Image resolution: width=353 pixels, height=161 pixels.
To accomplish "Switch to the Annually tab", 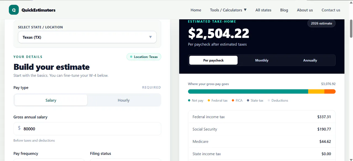I will (x=310, y=60).
